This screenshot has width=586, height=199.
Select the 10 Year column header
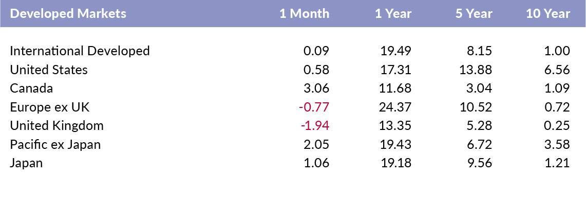click(549, 14)
